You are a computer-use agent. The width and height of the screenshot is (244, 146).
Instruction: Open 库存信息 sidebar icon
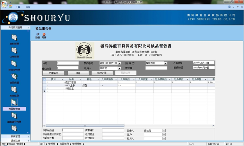[14, 89]
